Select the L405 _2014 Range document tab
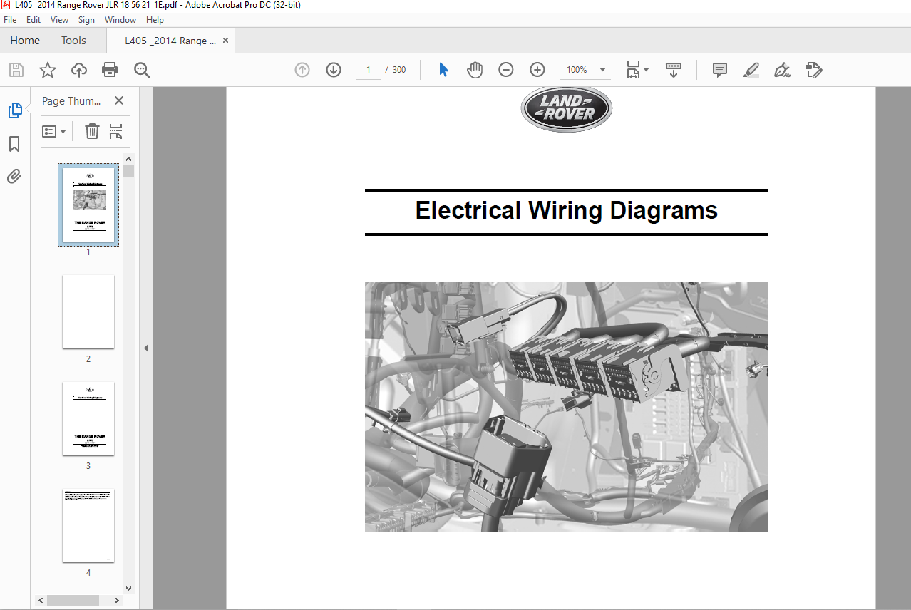Viewport: 911px width, 610px height. (170, 41)
